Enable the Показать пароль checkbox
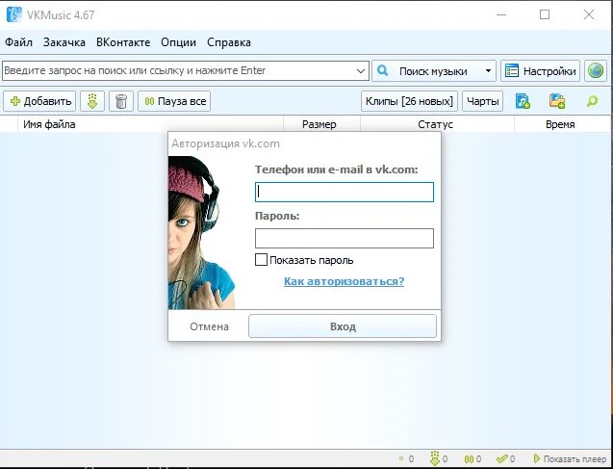The image size is (613, 469). click(x=261, y=260)
